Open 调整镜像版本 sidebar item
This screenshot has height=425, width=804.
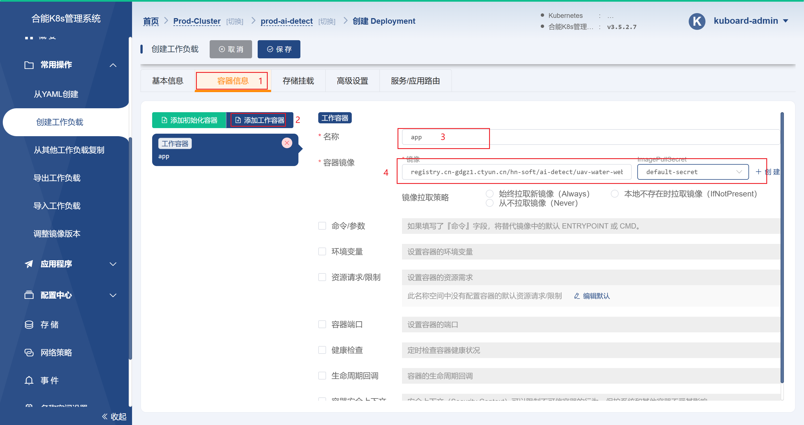(57, 234)
